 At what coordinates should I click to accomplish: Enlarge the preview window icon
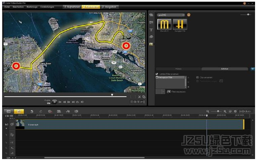pyautogui.click(x=144, y=97)
